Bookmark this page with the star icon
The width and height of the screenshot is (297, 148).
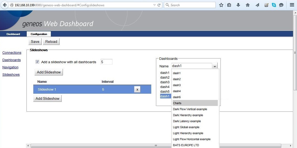(x=221, y=5)
